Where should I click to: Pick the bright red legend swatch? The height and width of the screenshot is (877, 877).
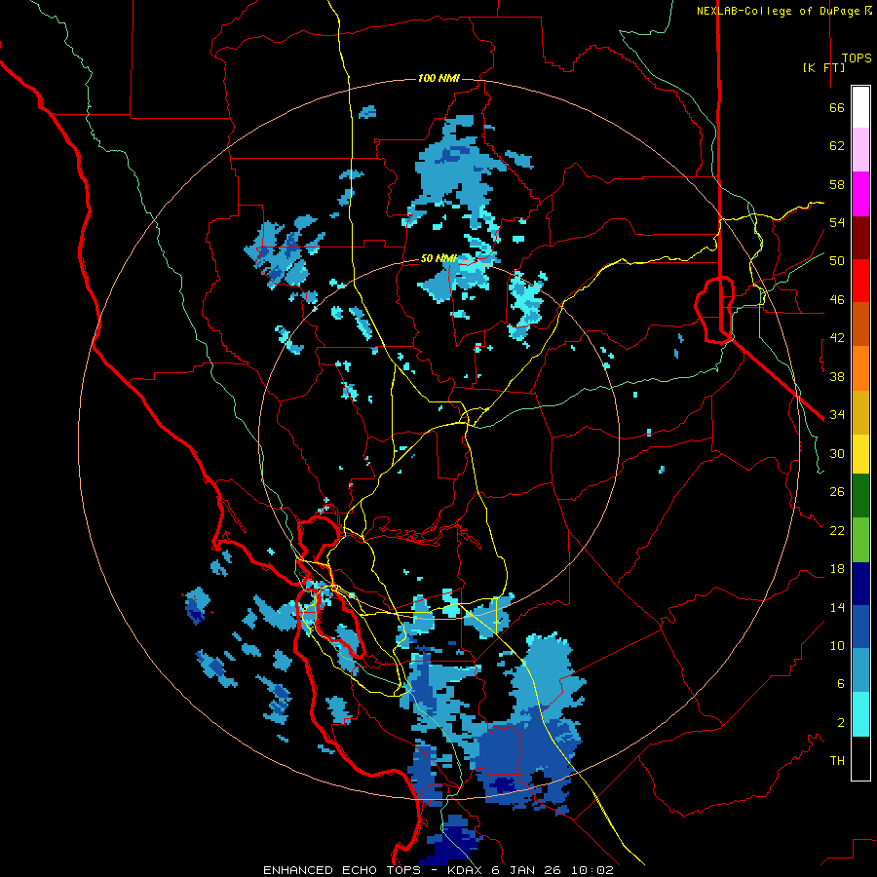860,281
